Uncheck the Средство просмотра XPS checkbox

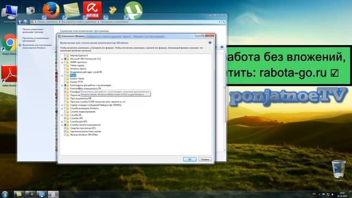pyautogui.click(x=65, y=128)
